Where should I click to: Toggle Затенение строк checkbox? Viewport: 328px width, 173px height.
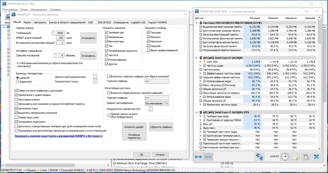(x=16, y=108)
